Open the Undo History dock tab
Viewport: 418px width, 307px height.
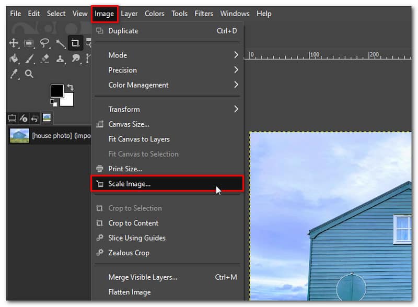coord(34,119)
